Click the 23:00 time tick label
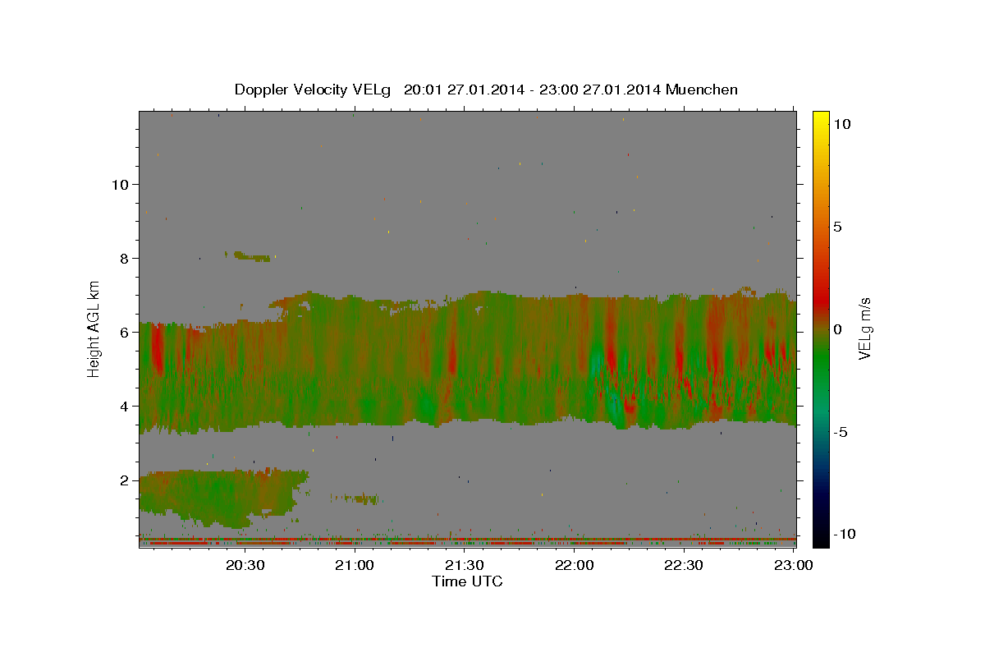This screenshot has height=657, width=985. point(794,566)
